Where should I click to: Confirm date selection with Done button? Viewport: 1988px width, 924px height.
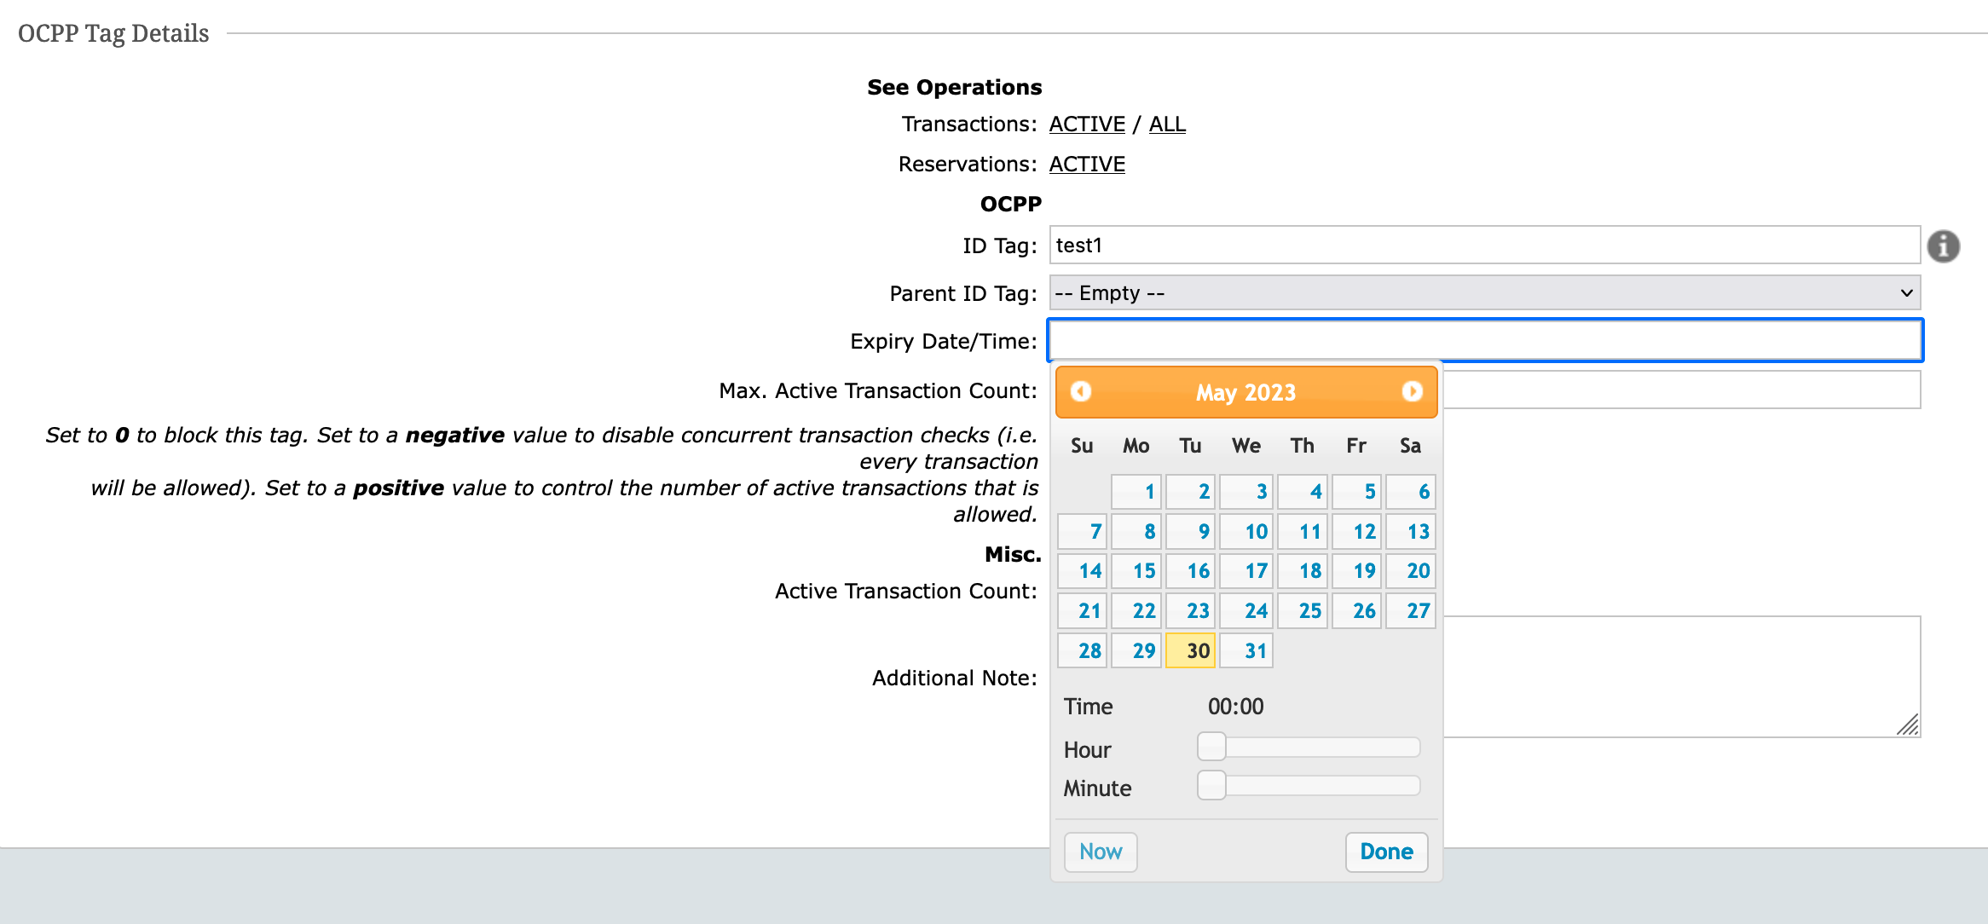(x=1385, y=852)
